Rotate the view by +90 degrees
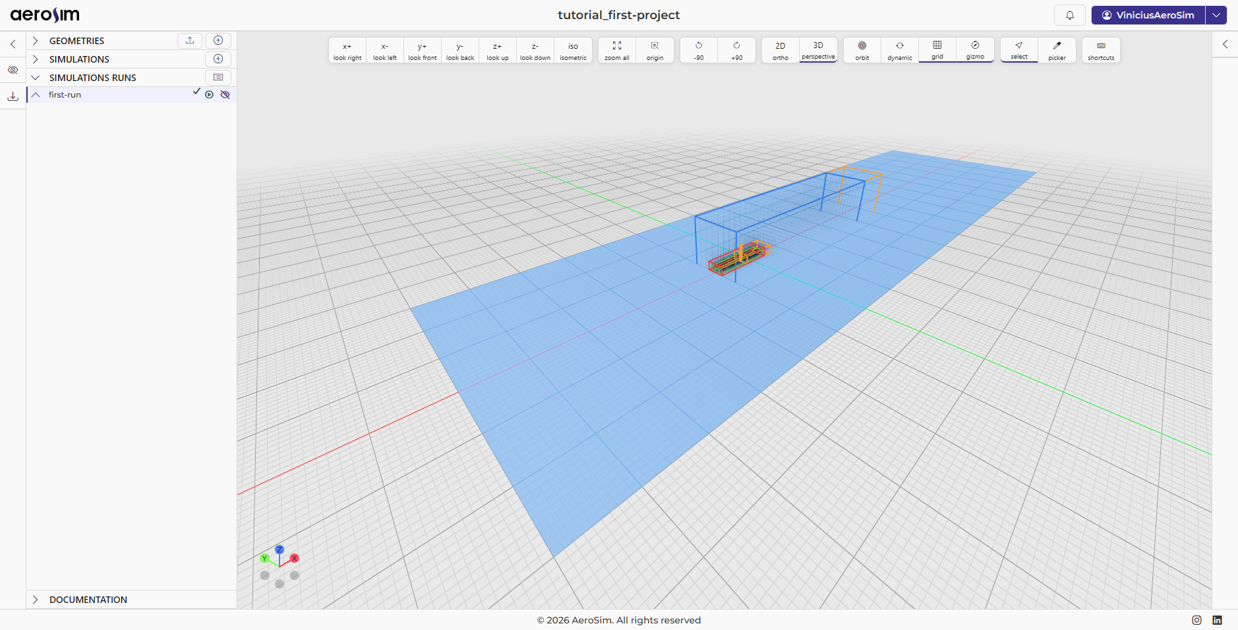The width and height of the screenshot is (1238, 630). (x=736, y=51)
